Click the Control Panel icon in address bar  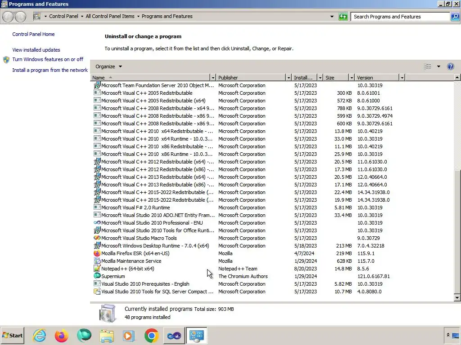coord(37,17)
